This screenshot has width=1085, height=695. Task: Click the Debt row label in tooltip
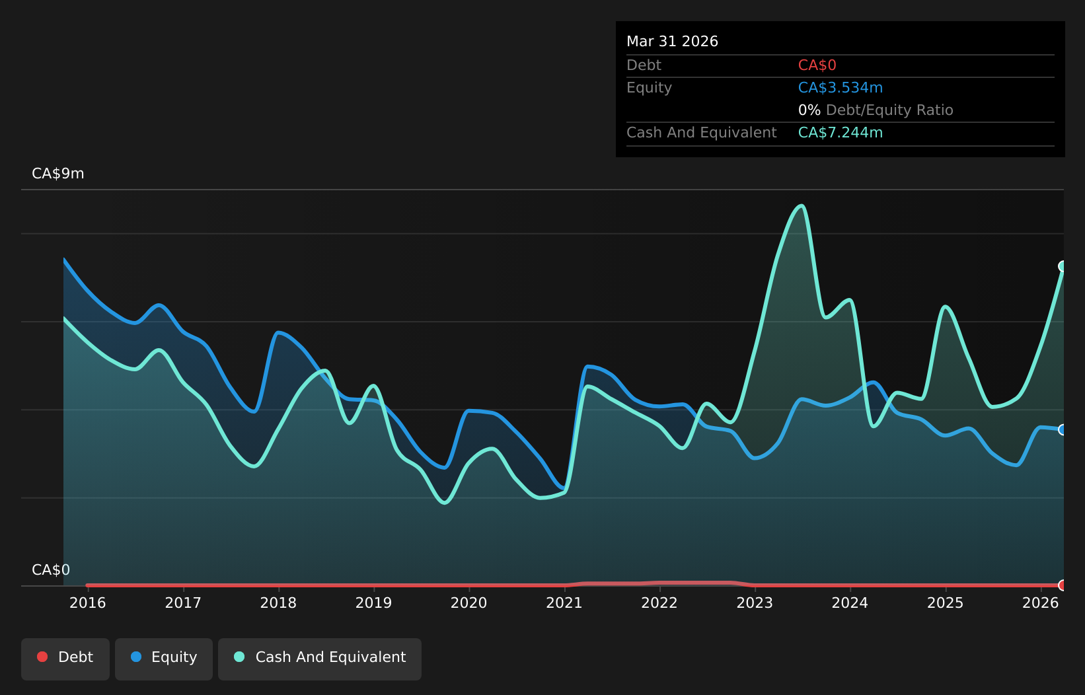pyautogui.click(x=644, y=65)
